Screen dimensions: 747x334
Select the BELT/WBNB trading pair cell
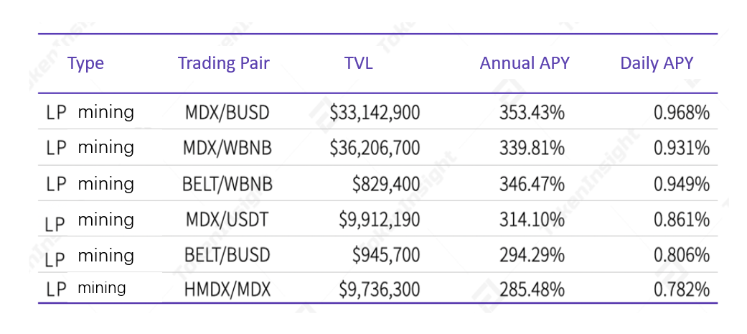[x=227, y=184]
